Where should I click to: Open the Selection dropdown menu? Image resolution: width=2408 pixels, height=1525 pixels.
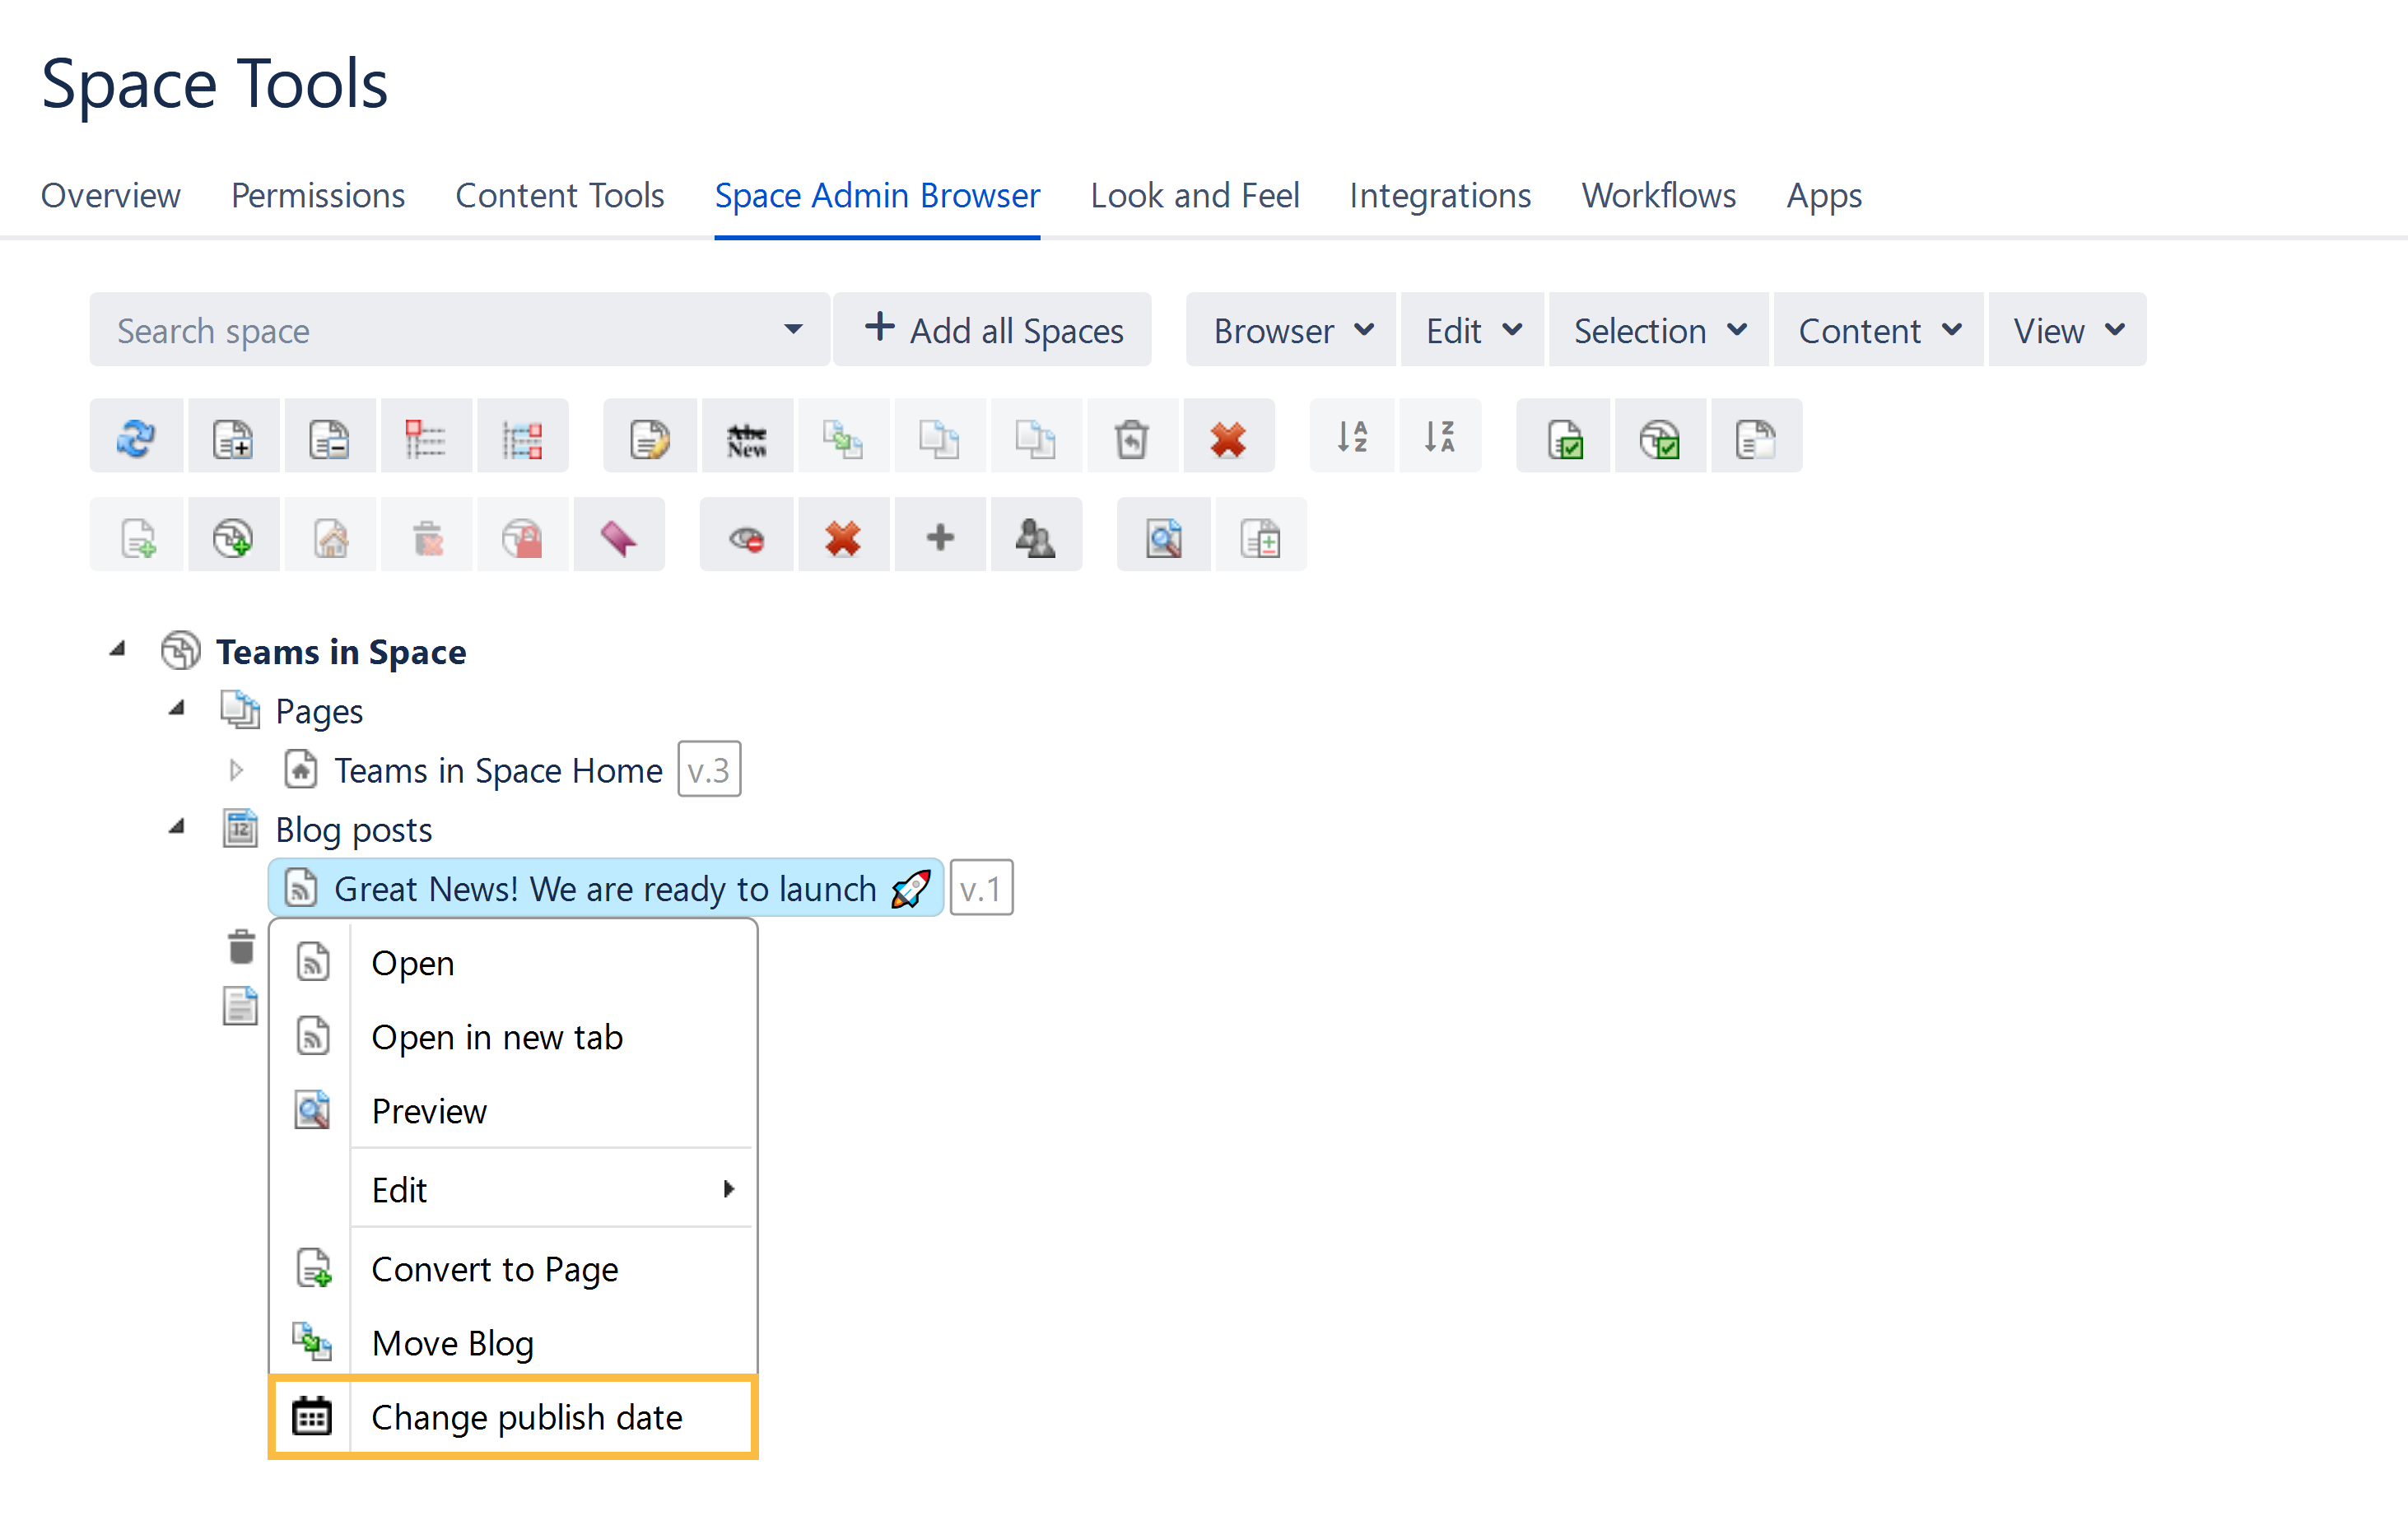click(x=1657, y=330)
